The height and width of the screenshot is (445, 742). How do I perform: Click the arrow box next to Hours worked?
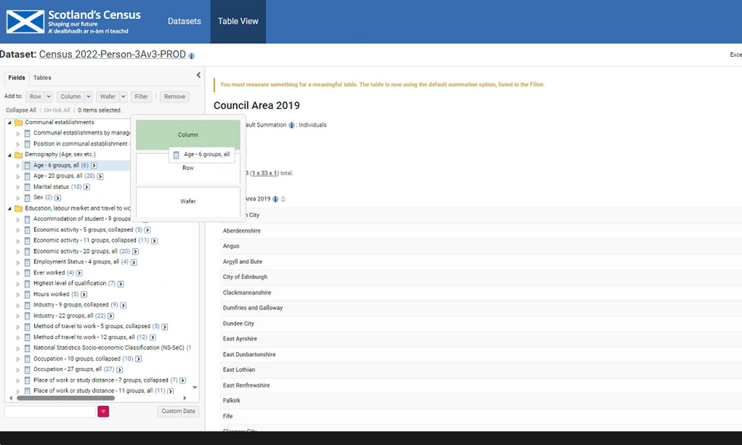click(84, 295)
